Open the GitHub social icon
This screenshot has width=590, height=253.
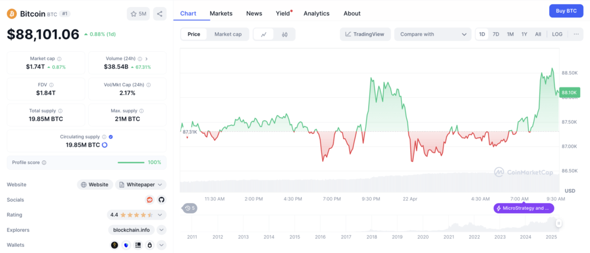point(161,200)
